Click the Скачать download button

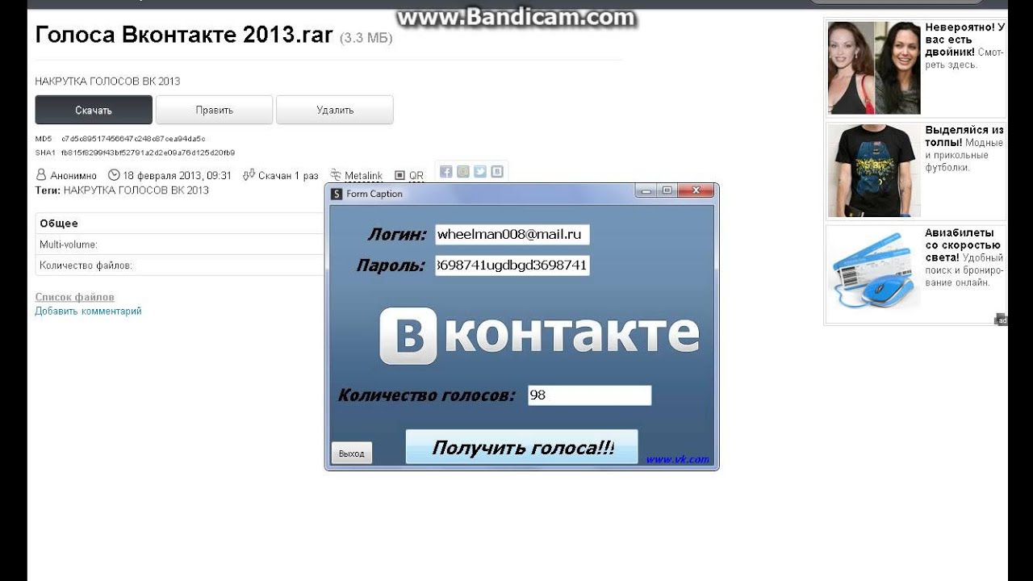(94, 110)
